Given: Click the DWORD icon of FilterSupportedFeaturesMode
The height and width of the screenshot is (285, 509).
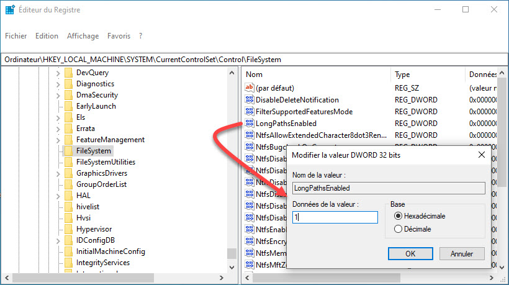Looking at the screenshot, I should click(250, 111).
